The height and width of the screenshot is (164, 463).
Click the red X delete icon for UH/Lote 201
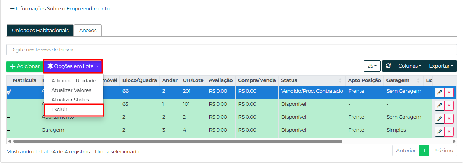click(x=449, y=92)
